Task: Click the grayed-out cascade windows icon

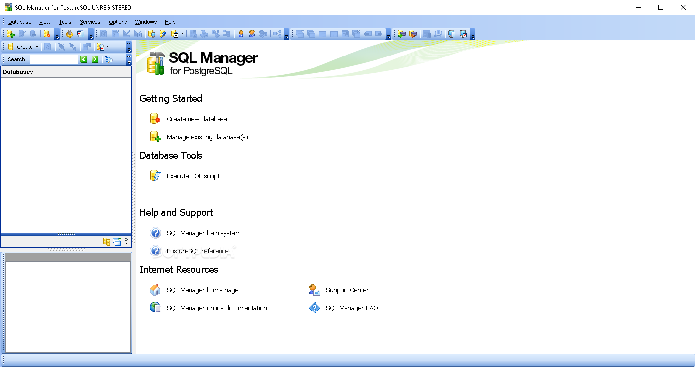Action: tap(311, 34)
